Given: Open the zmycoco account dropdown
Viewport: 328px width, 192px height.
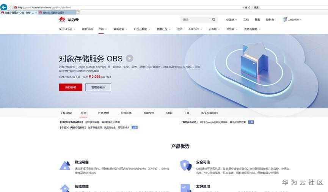Looking at the screenshot, I should click(x=295, y=20).
